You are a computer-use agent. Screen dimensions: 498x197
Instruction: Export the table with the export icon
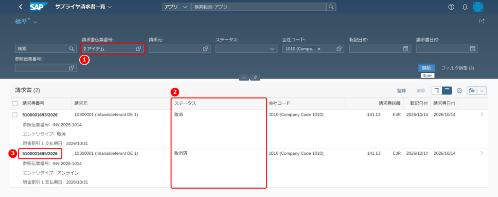(472, 91)
